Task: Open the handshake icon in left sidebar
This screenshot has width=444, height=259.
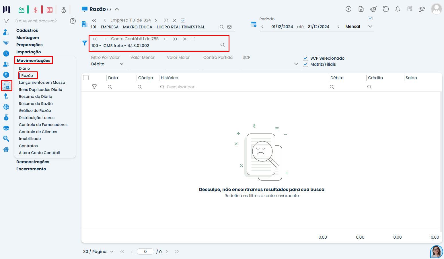Action: point(6,43)
